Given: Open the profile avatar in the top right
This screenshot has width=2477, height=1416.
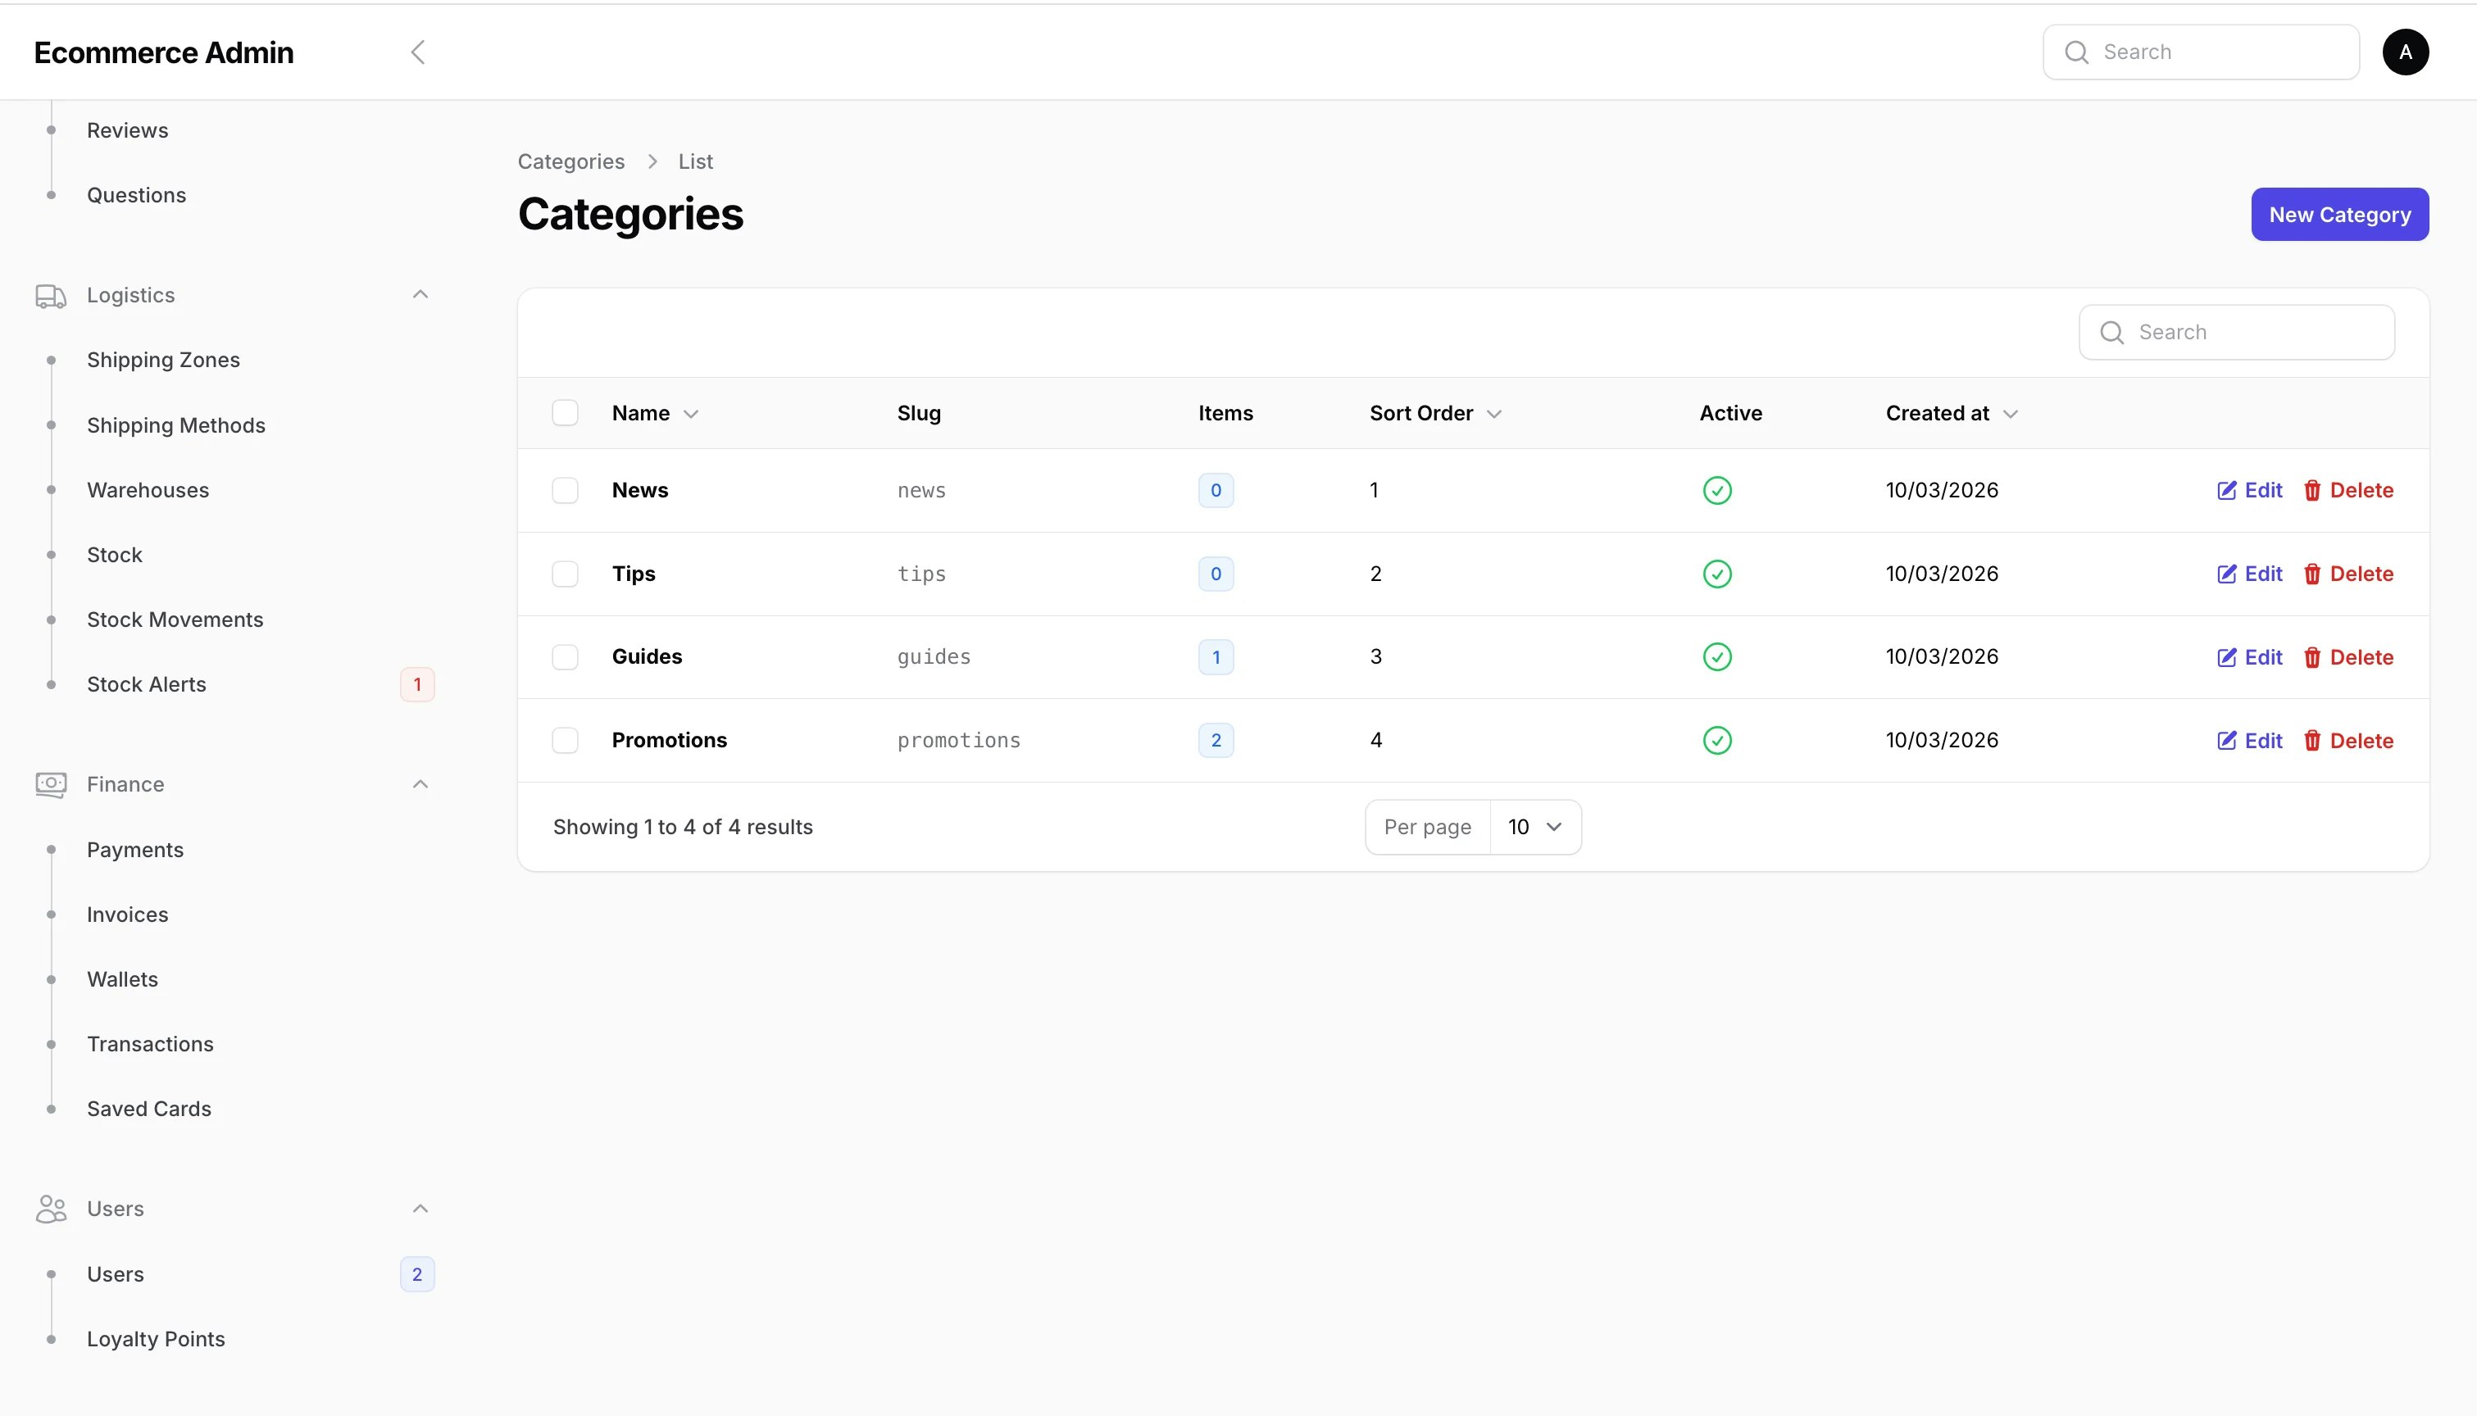Looking at the screenshot, I should coord(2406,52).
